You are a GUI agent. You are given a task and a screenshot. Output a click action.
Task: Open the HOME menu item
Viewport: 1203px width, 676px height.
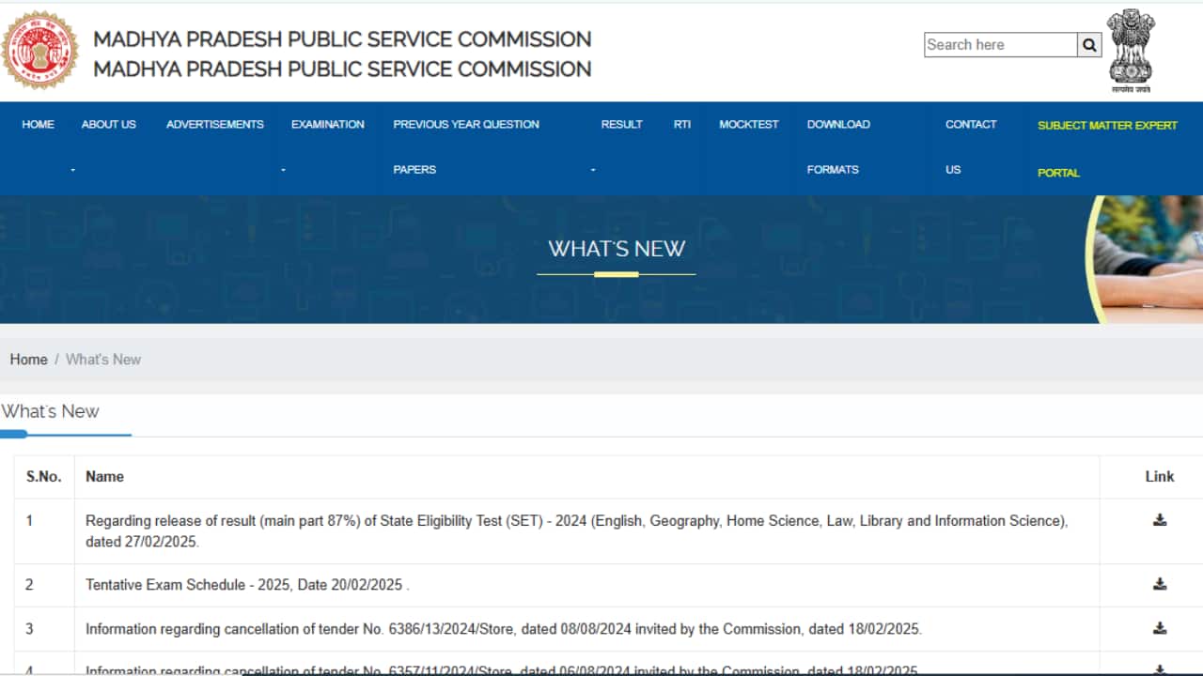pos(38,124)
